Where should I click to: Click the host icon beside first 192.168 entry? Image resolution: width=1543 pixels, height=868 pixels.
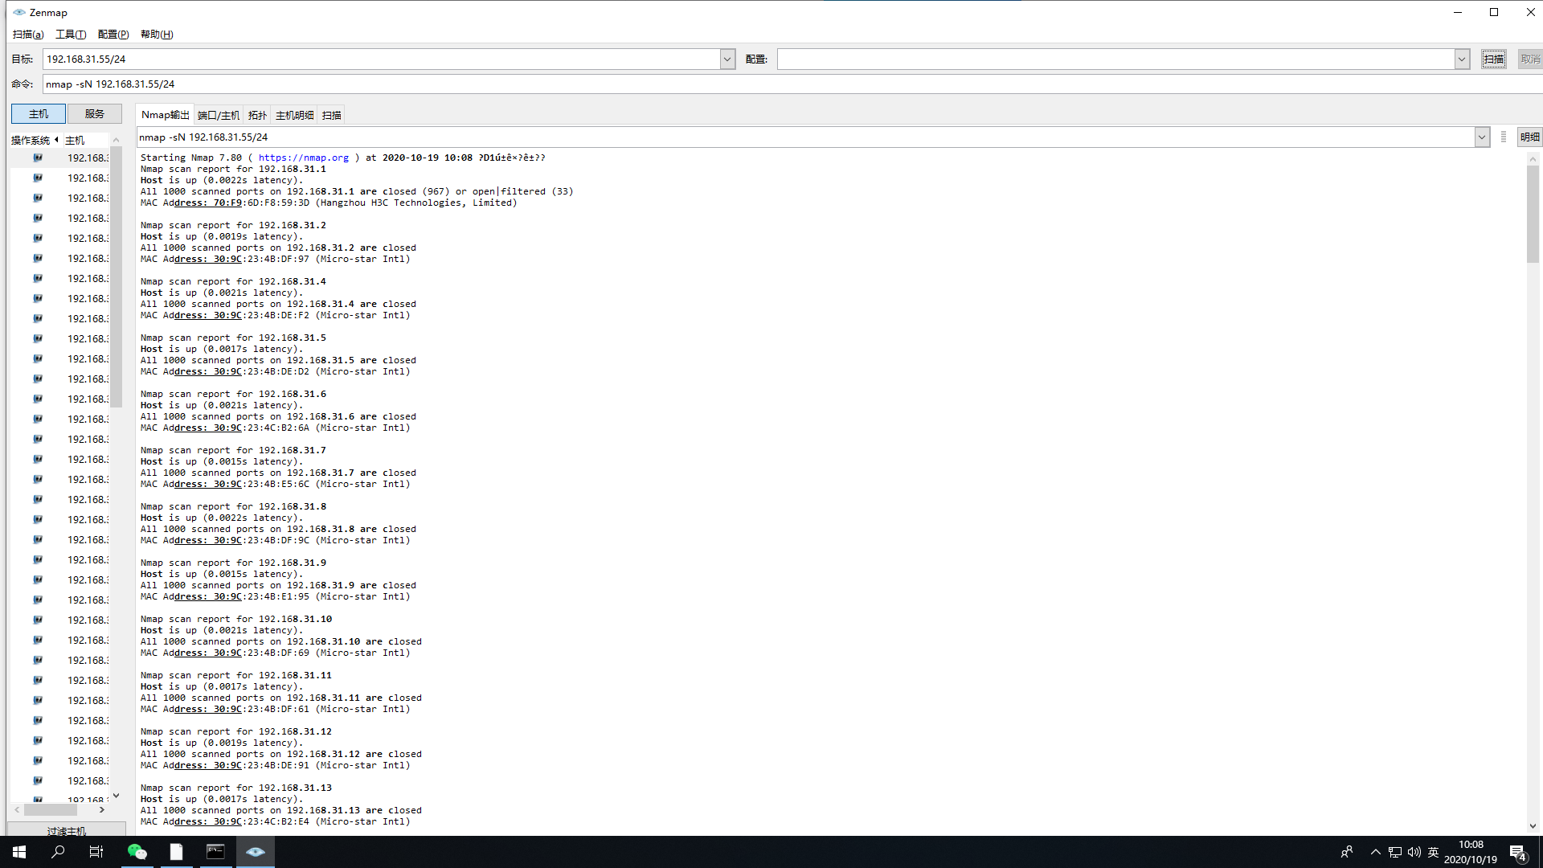[x=38, y=158]
